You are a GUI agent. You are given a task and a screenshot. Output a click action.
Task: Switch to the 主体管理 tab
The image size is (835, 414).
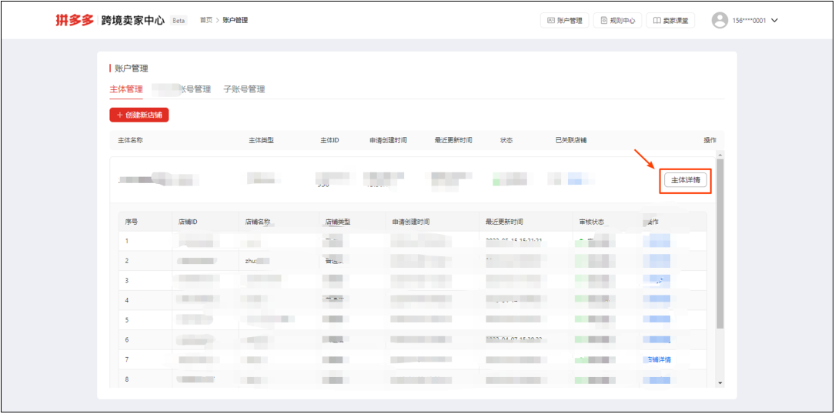pos(126,89)
